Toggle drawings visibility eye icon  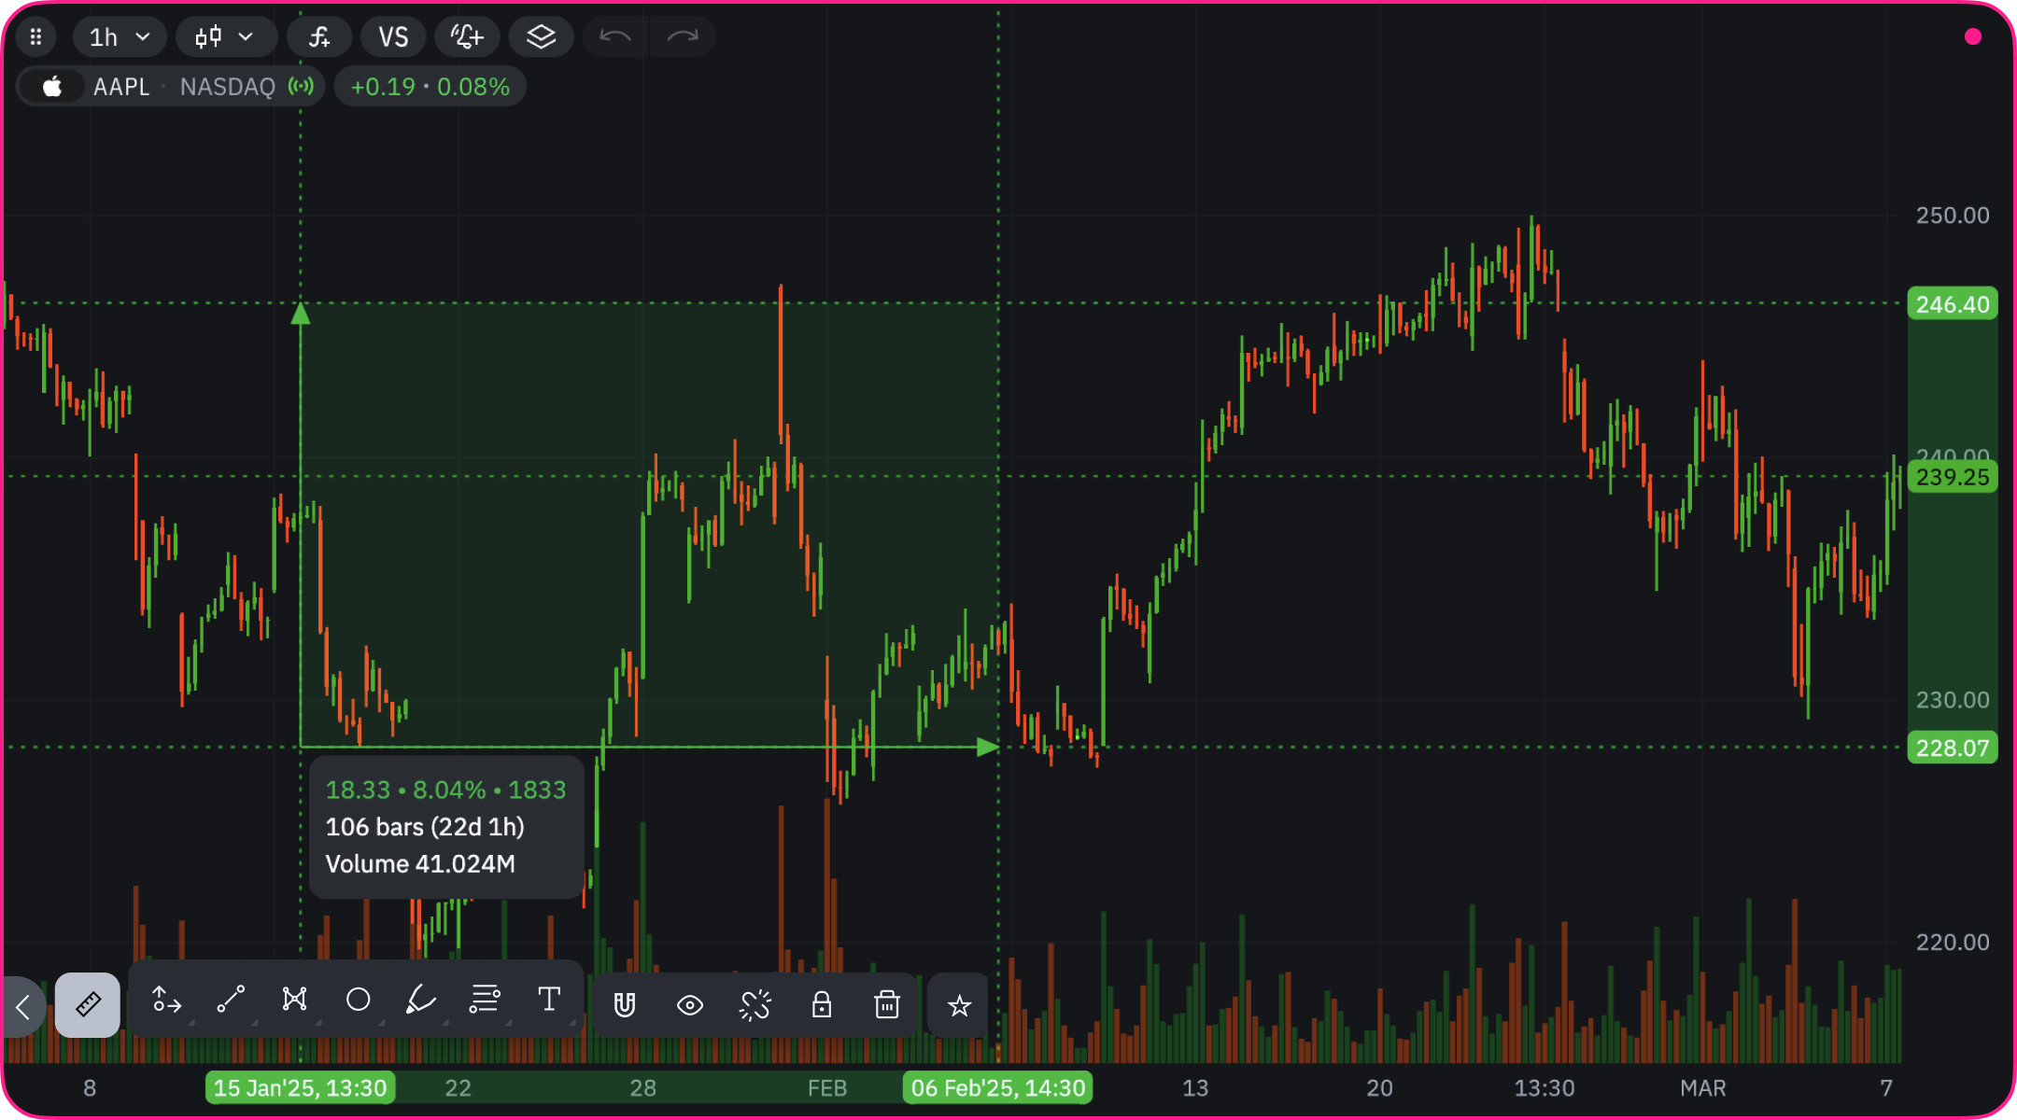pyautogui.click(x=690, y=1005)
